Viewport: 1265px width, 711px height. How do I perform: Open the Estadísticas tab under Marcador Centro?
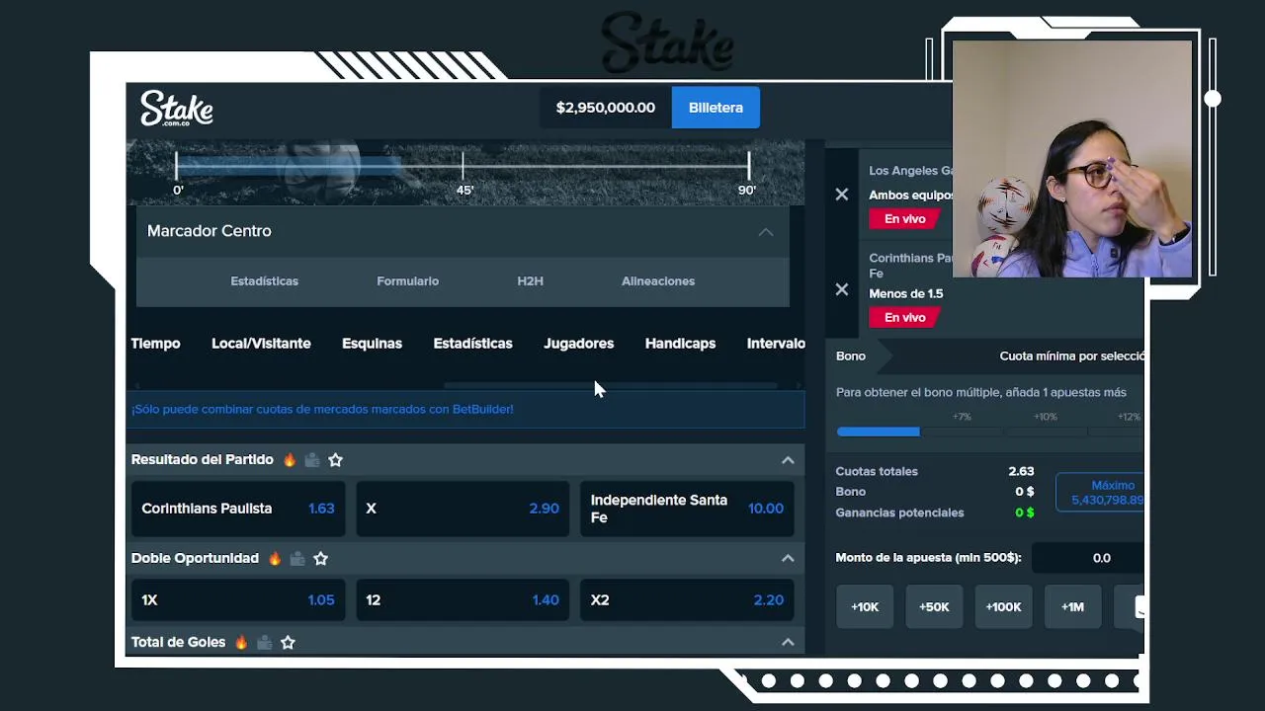tap(264, 281)
